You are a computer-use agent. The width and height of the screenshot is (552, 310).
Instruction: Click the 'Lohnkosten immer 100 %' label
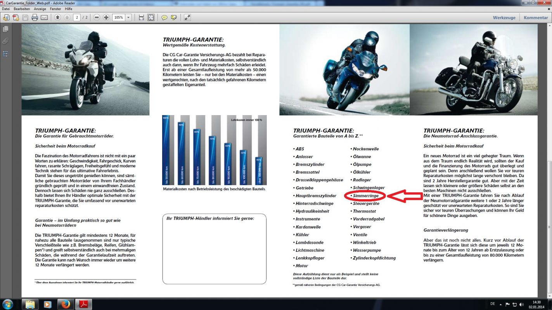pos(246,120)
